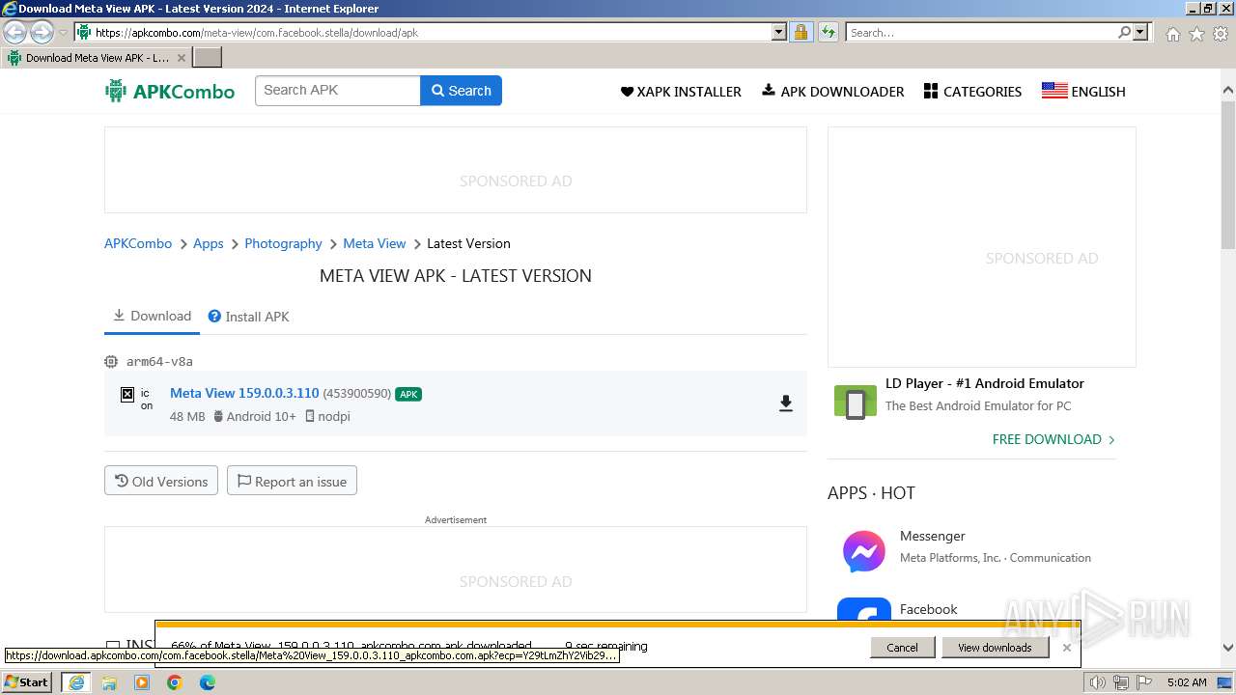Click the APKCombo logo
Image resolution: width=1236 pixels, height=695 pixels.
(170, 92)
